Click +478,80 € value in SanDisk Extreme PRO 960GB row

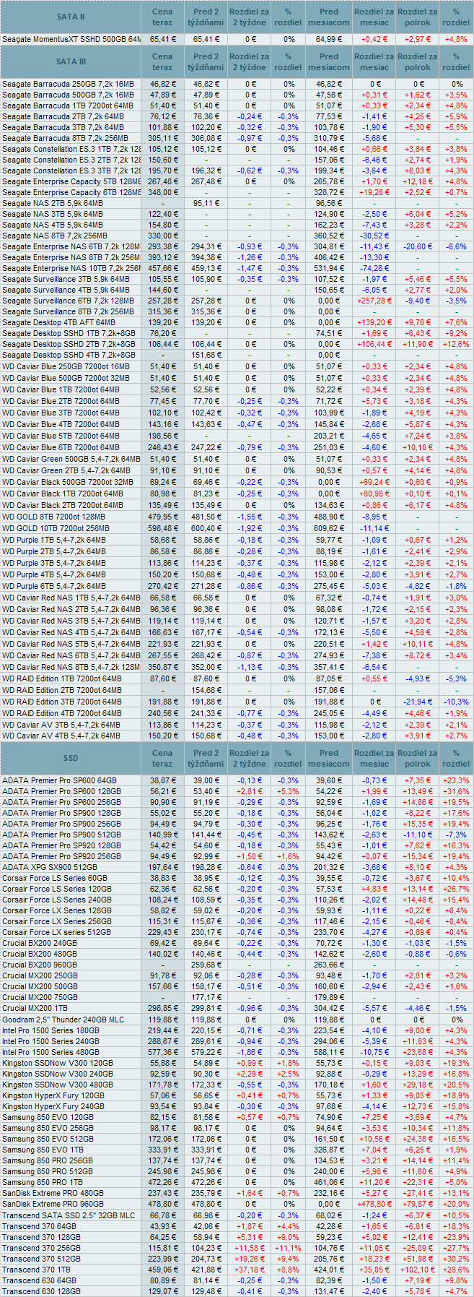pos(374,1205)
